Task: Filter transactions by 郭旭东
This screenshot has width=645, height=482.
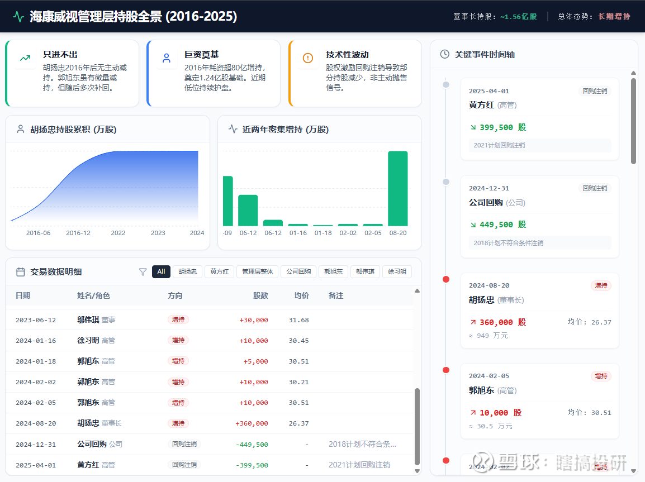Action: (x=333, y=271)
